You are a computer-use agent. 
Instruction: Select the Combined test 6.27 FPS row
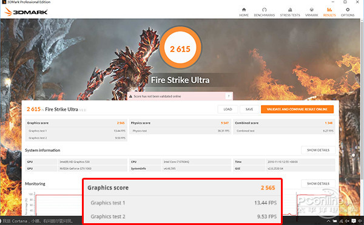[284, 131]
